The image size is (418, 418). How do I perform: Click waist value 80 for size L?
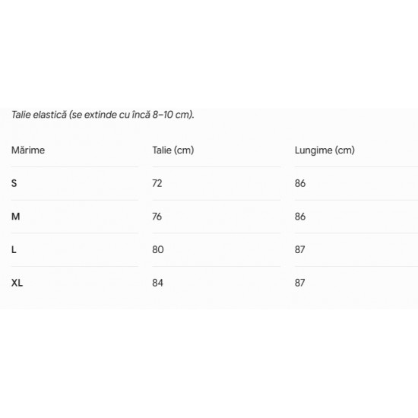[x=158, y=250]
